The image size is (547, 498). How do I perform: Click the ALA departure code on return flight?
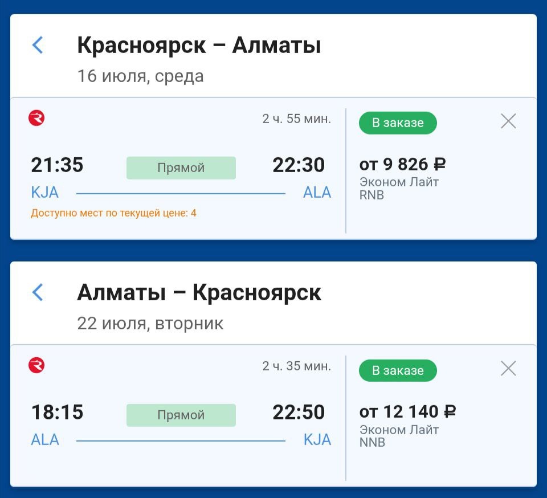tap(45, 440)
